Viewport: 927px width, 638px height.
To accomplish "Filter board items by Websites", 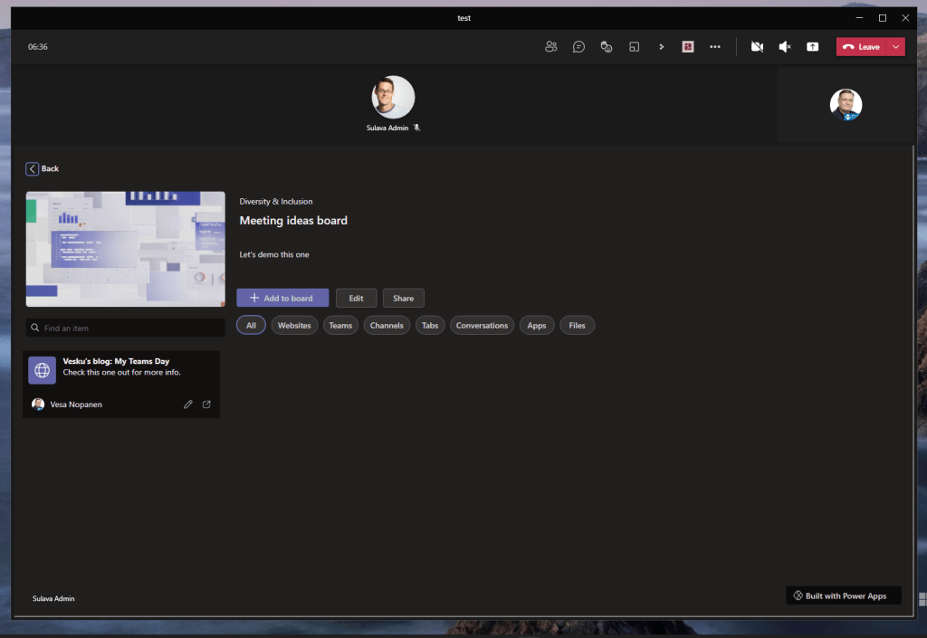I will 294,326.
